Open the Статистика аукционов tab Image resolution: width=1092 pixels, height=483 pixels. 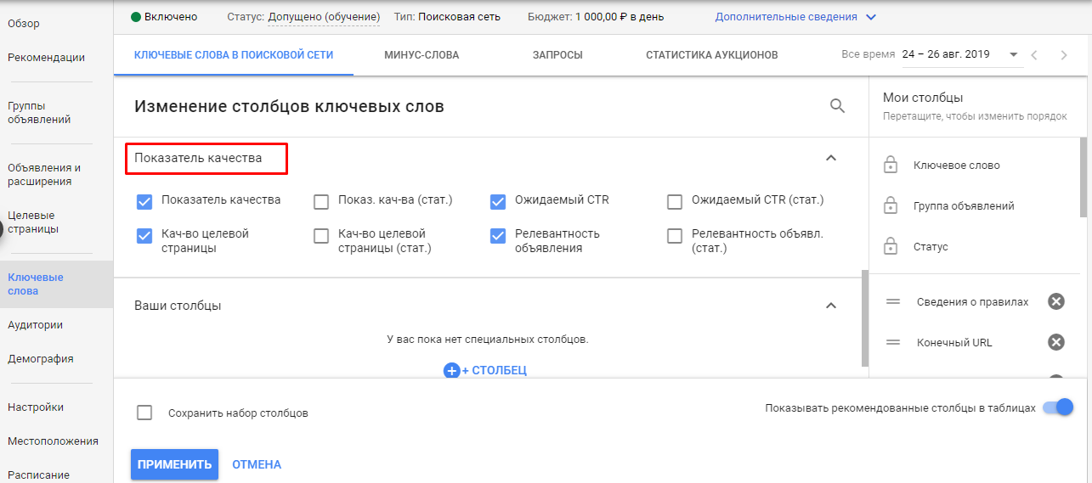click(711, 55)
